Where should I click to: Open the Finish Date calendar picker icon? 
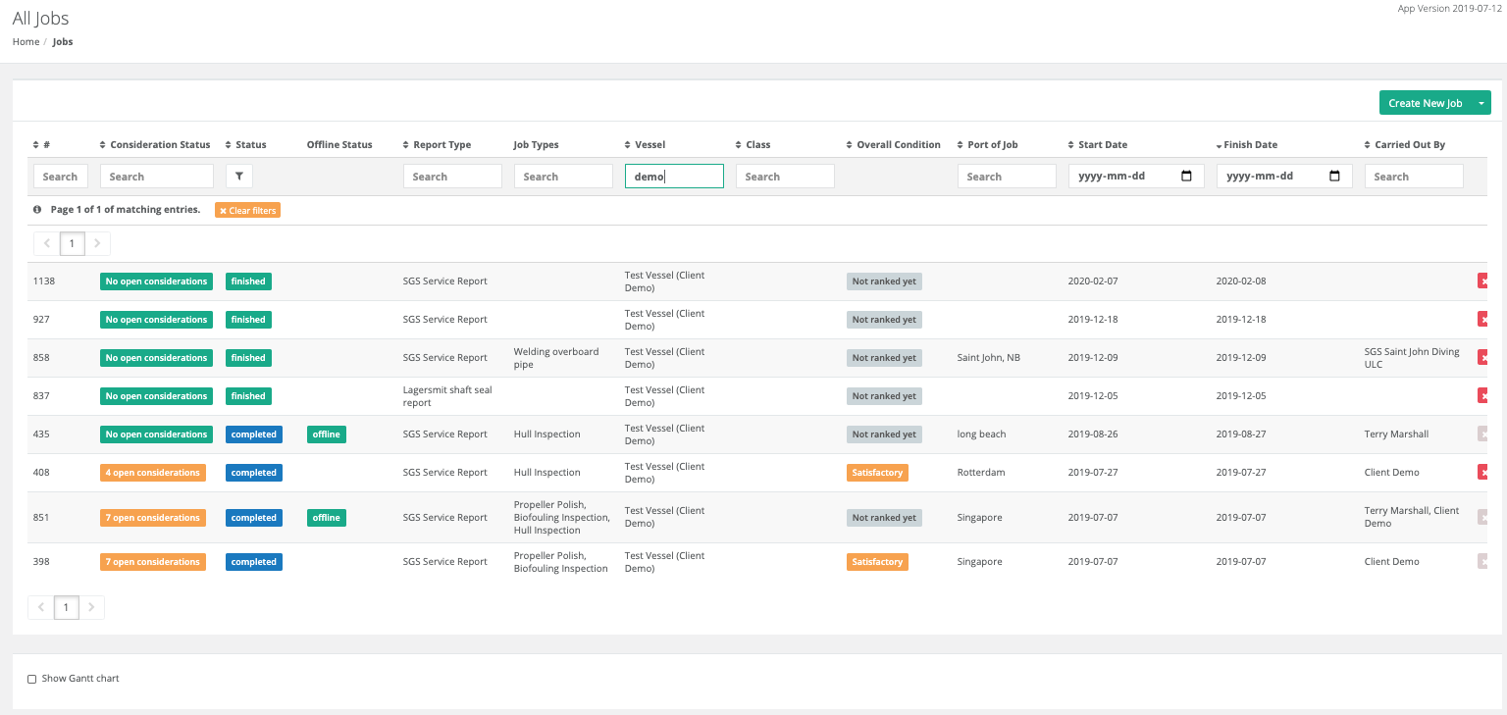(x=1334, y=177)
